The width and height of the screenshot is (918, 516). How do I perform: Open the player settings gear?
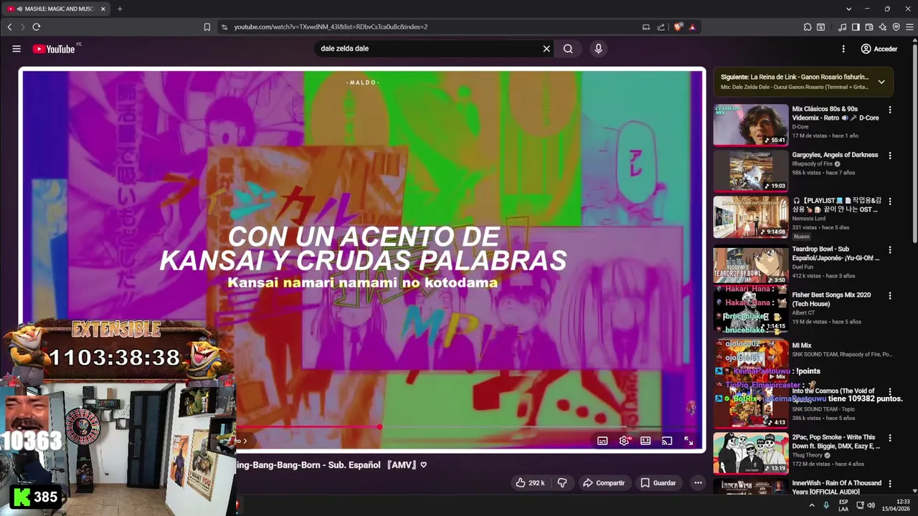pyautogui.click(x=624, y=441)
